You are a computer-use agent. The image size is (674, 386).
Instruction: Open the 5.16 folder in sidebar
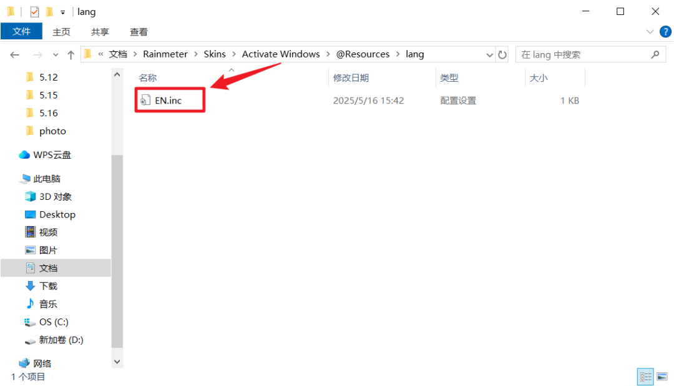(x=48, y=113)
